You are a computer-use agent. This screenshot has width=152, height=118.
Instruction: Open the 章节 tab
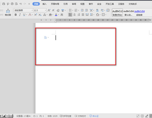(x=91, y=4)
